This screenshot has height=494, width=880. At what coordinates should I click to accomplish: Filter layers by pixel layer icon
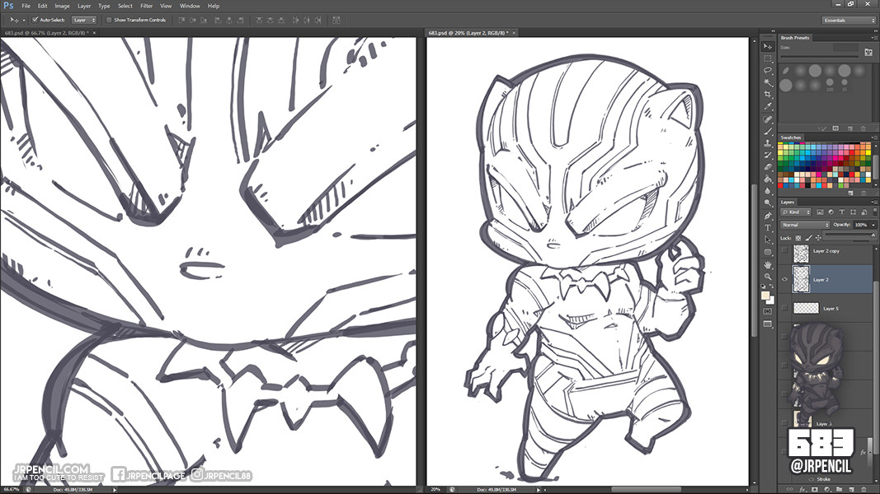[820, 212]
